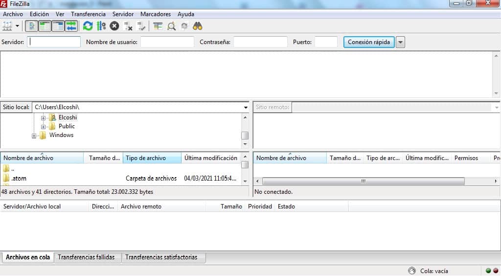Viewport: 501px width, 276px height.
Task: Open the Site Manager icon
Action: (7, 26)
